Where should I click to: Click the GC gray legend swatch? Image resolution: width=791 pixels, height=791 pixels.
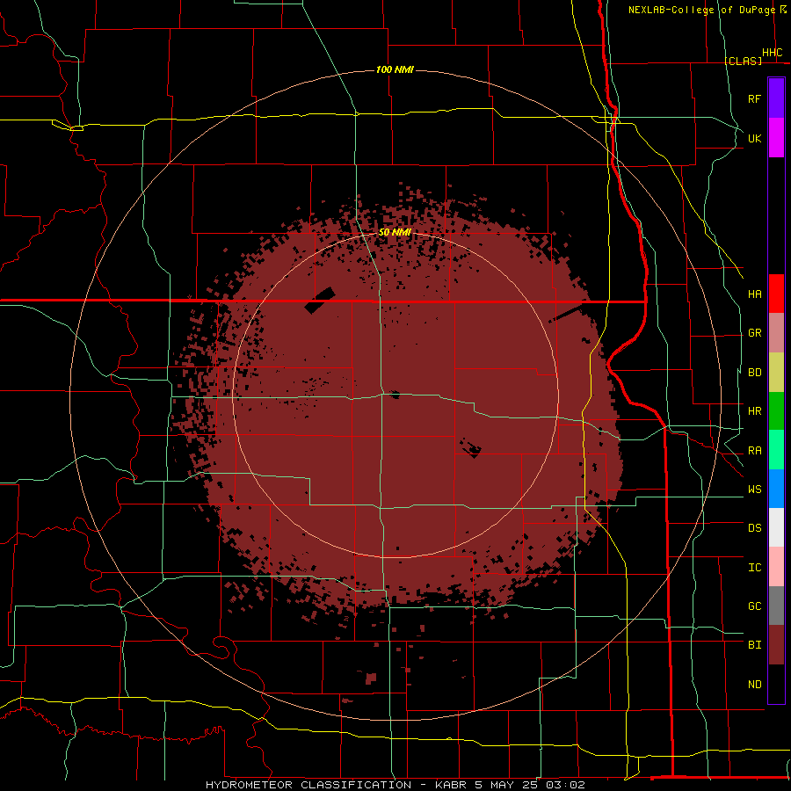(776, 606)
